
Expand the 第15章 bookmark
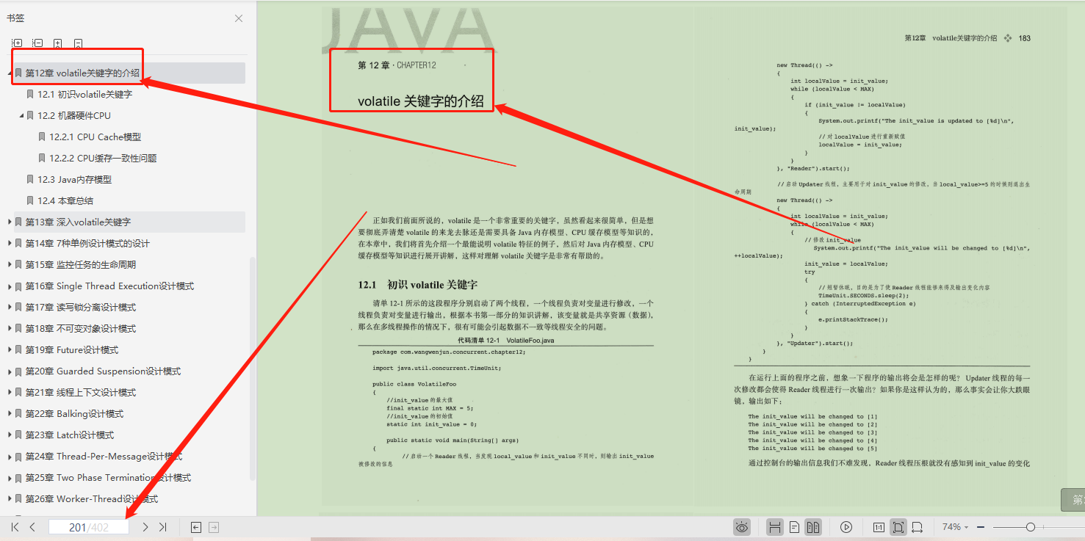point(10,264)
